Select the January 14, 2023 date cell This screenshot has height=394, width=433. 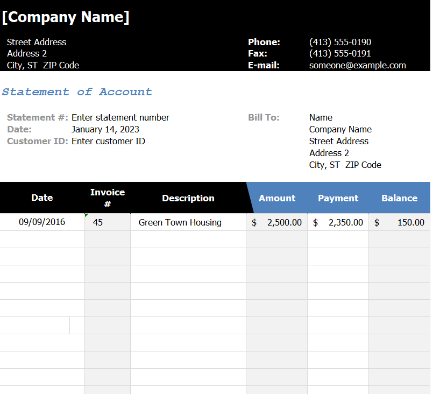pyautogui.click(x=105, y=129)
